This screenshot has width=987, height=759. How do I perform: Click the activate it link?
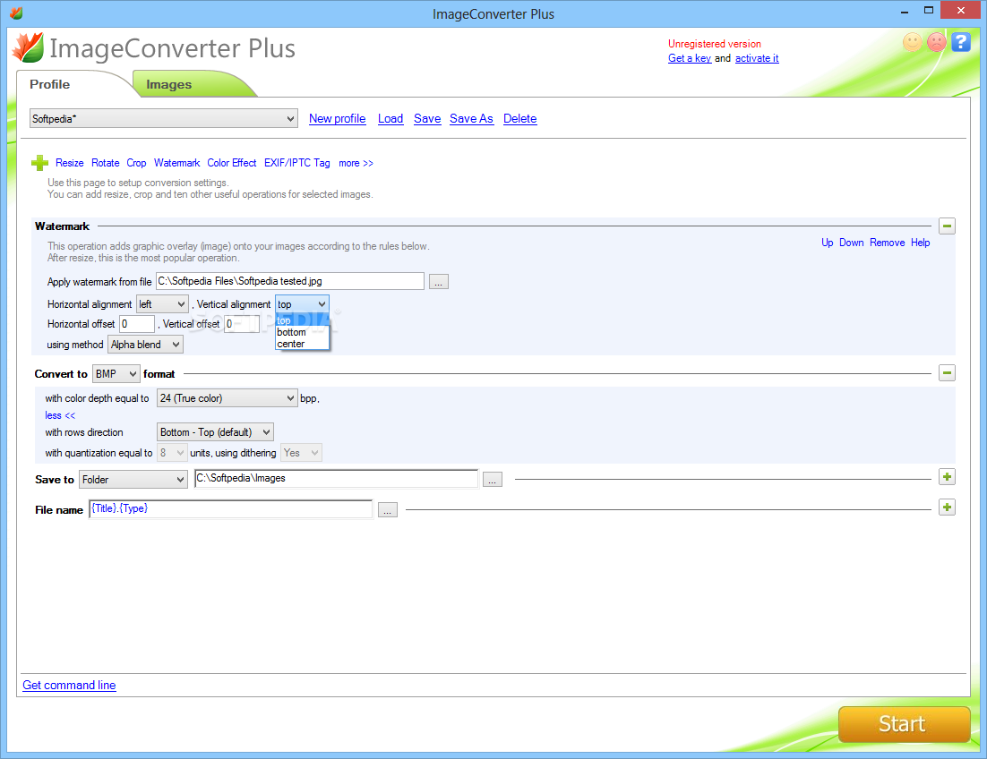pyautogui.click(x=757, y=58)
